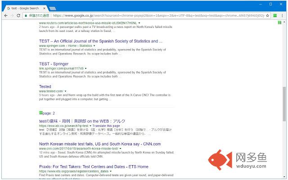288x180 pixels.
Task: Click the Statistics breadcrumb under springer.com
Action: coord(85,46)
